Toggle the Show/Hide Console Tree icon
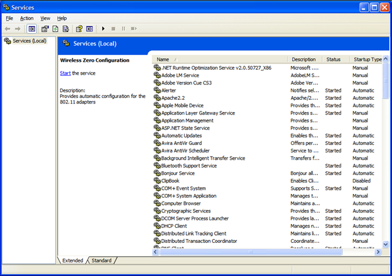 (32, 29)
